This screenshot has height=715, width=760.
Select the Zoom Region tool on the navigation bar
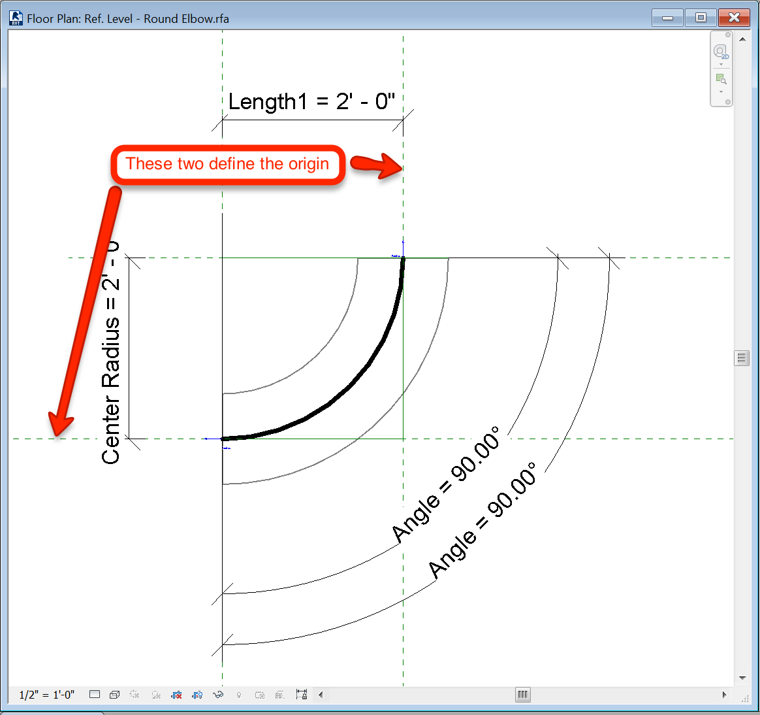tap(721, 79)
